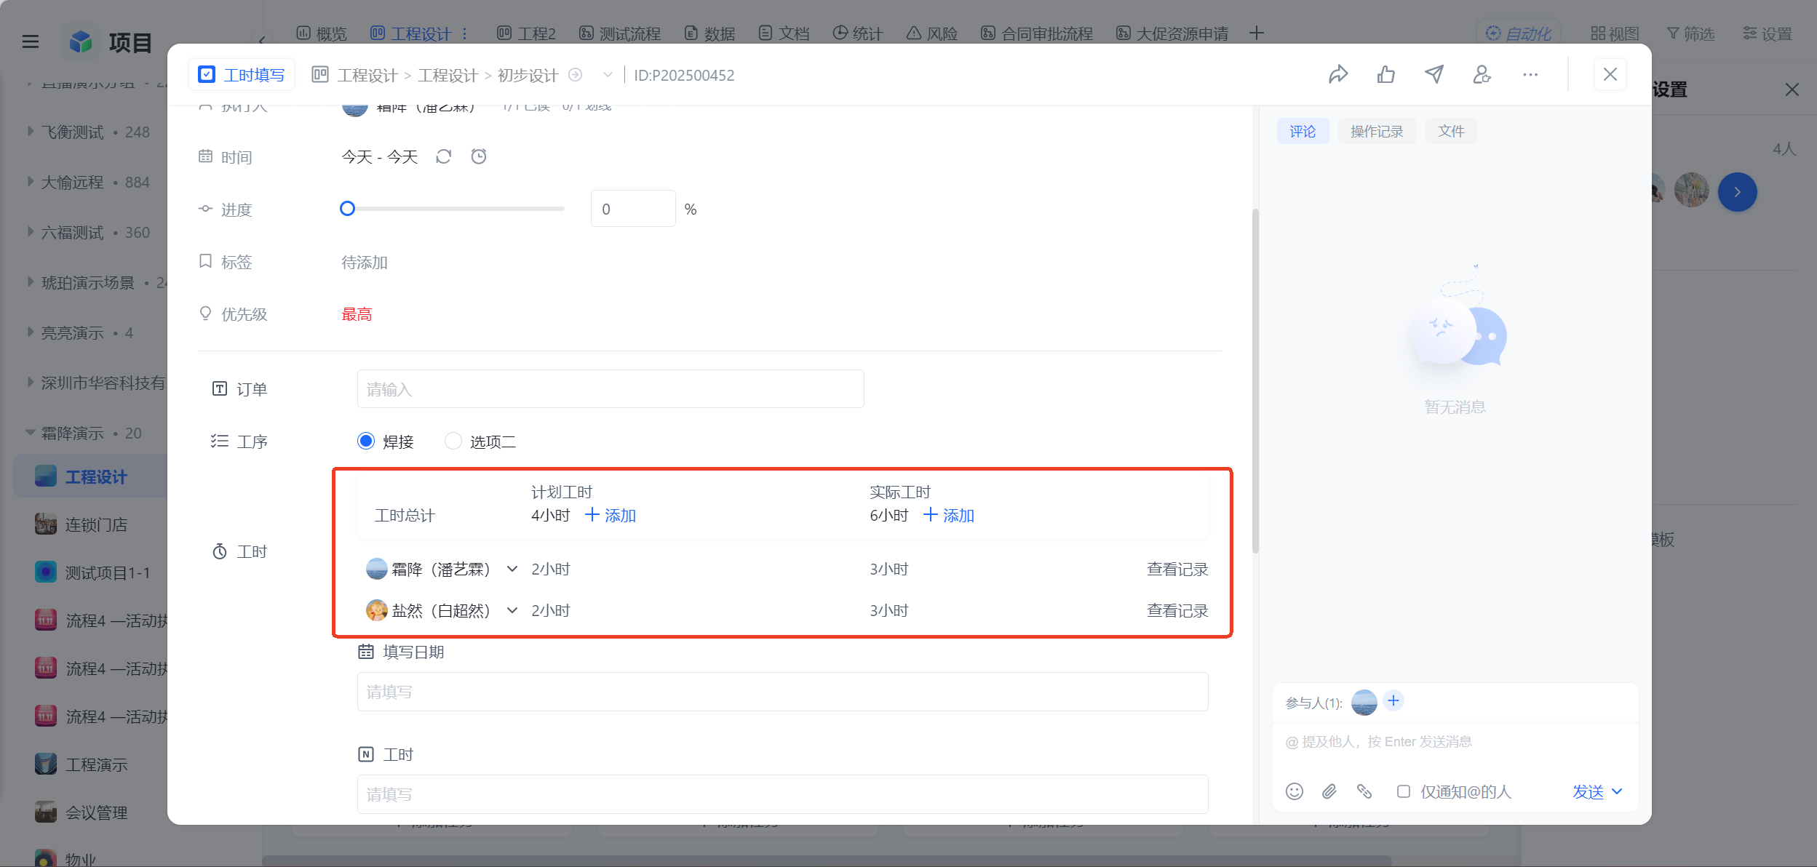Click the progress slider handle
Image resolution: width=1817 pixels, height=867 pixels.
coord(348,209)
